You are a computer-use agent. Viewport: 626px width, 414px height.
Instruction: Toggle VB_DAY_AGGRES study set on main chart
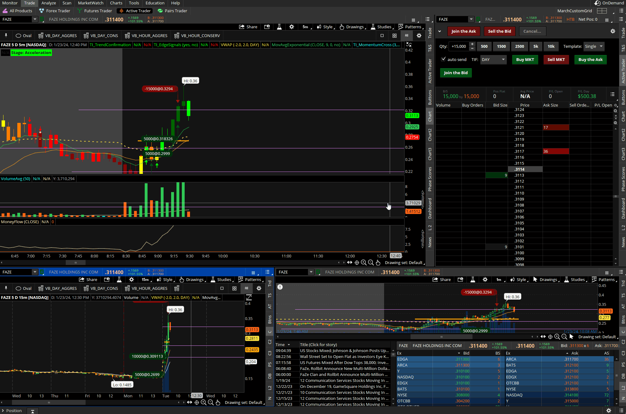click(x=58, y=36)
